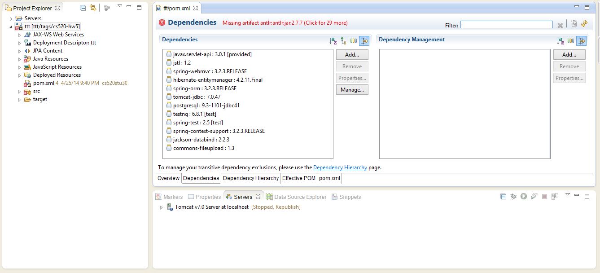Select the Deployed Resources icon
The width and height of the screenshot is (600, 273).
click(27, 75)
